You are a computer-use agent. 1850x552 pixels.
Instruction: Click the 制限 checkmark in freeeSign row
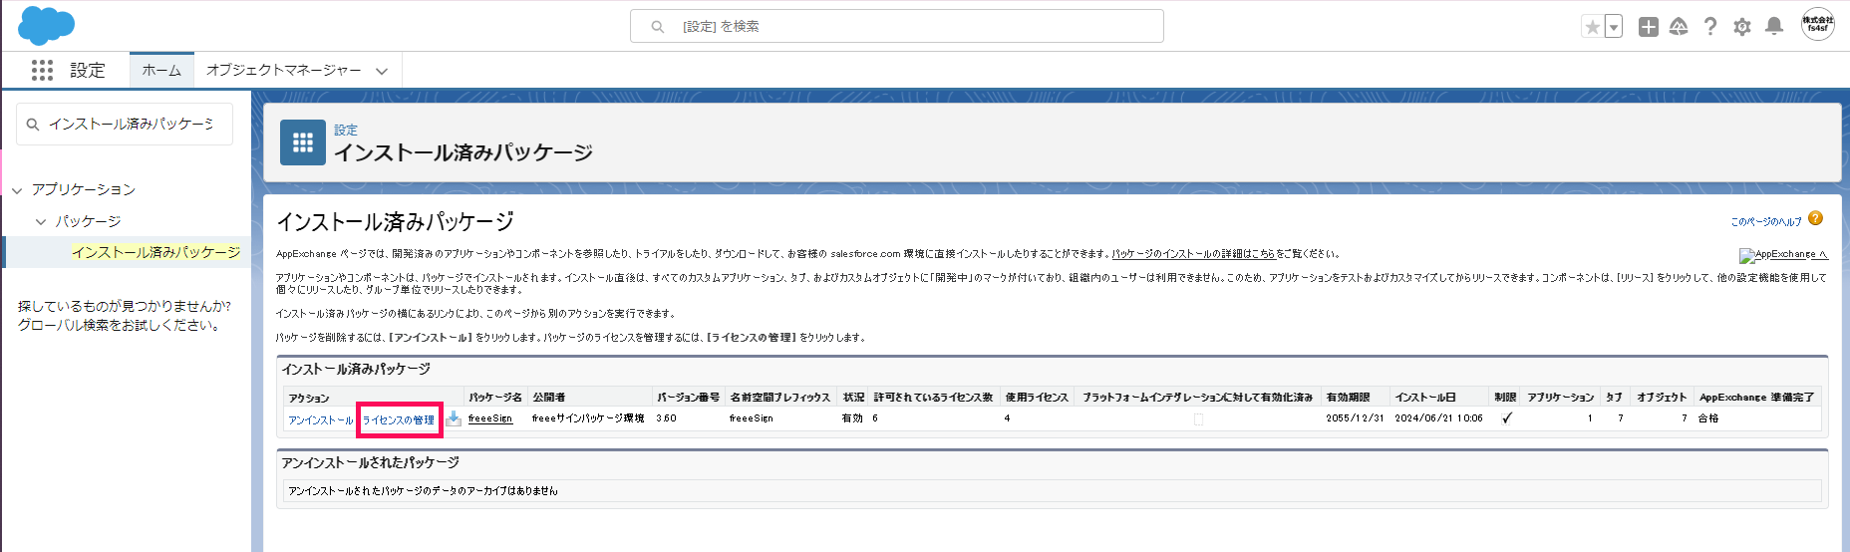click(x=1506, y=418)
